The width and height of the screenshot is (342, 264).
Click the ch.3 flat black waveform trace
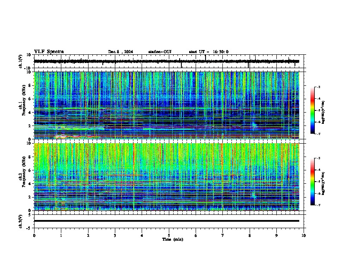coord(167,221)
